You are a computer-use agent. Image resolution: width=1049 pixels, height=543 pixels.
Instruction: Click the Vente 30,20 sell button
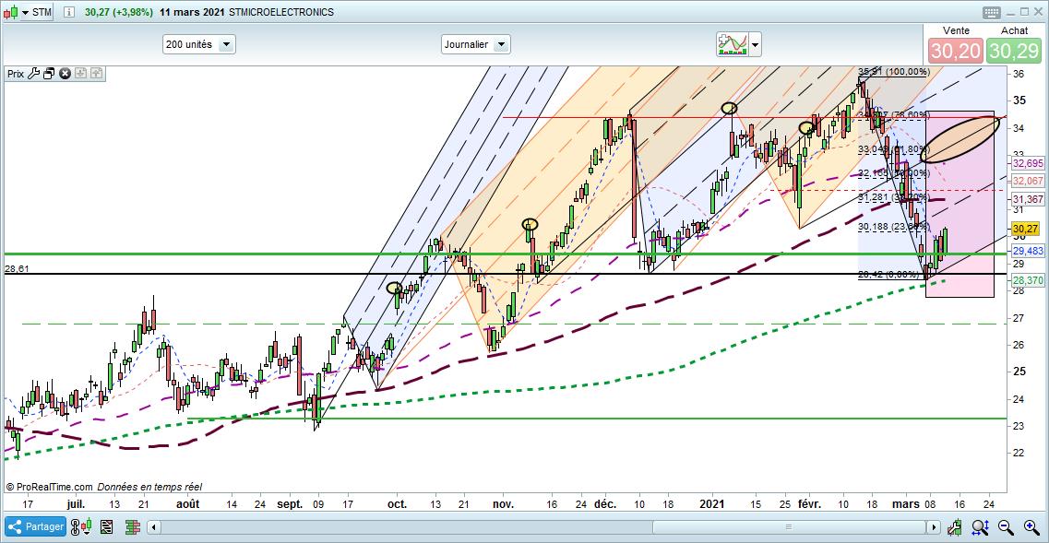(956, 50)
